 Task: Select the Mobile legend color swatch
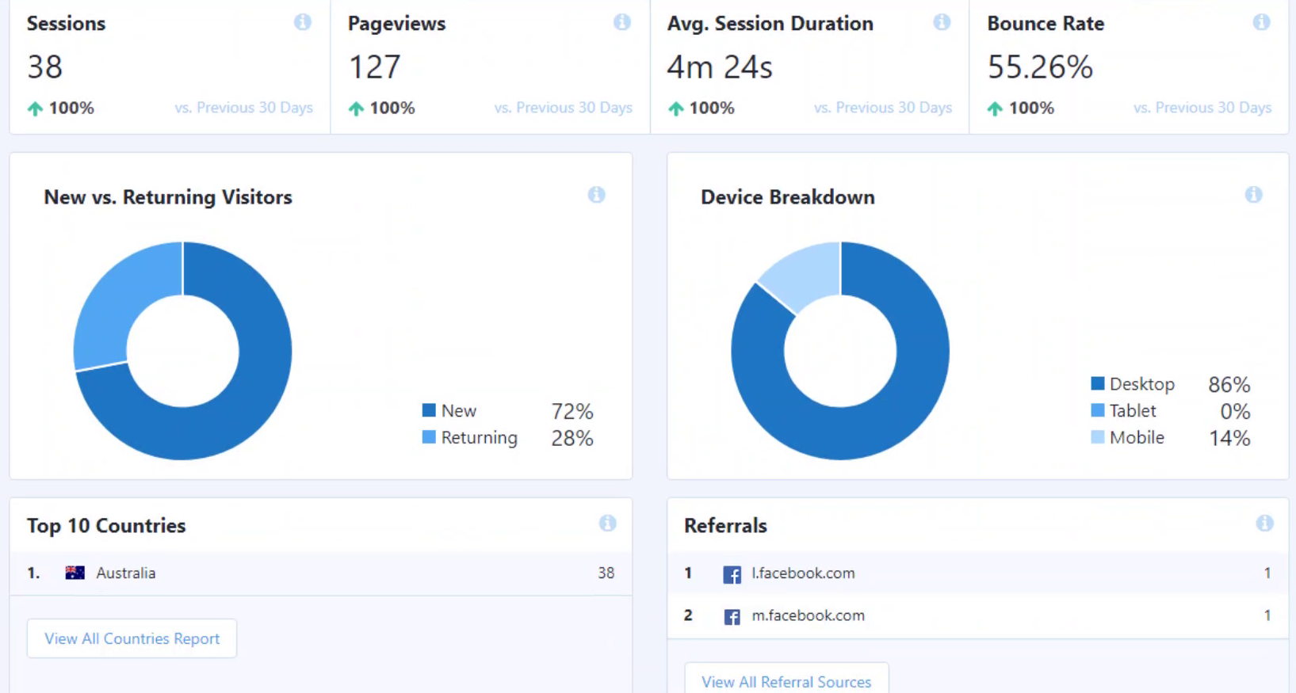tap(1098, 437)
